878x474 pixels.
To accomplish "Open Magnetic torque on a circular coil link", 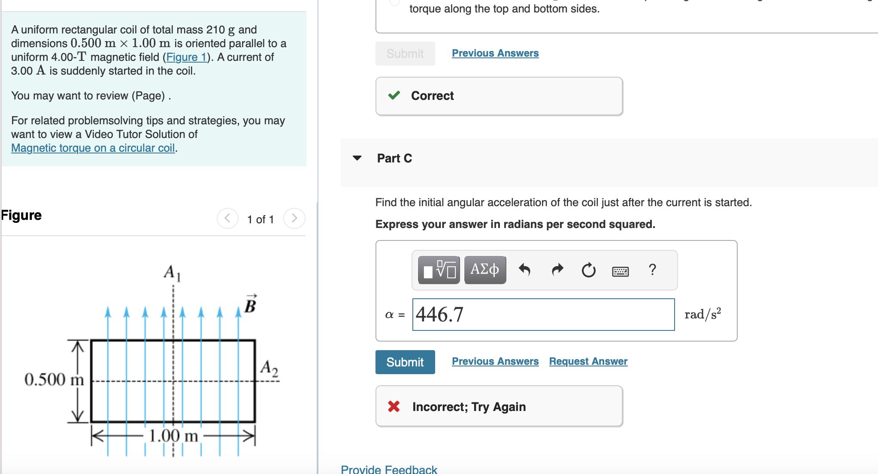I will [x=93, y=148].
